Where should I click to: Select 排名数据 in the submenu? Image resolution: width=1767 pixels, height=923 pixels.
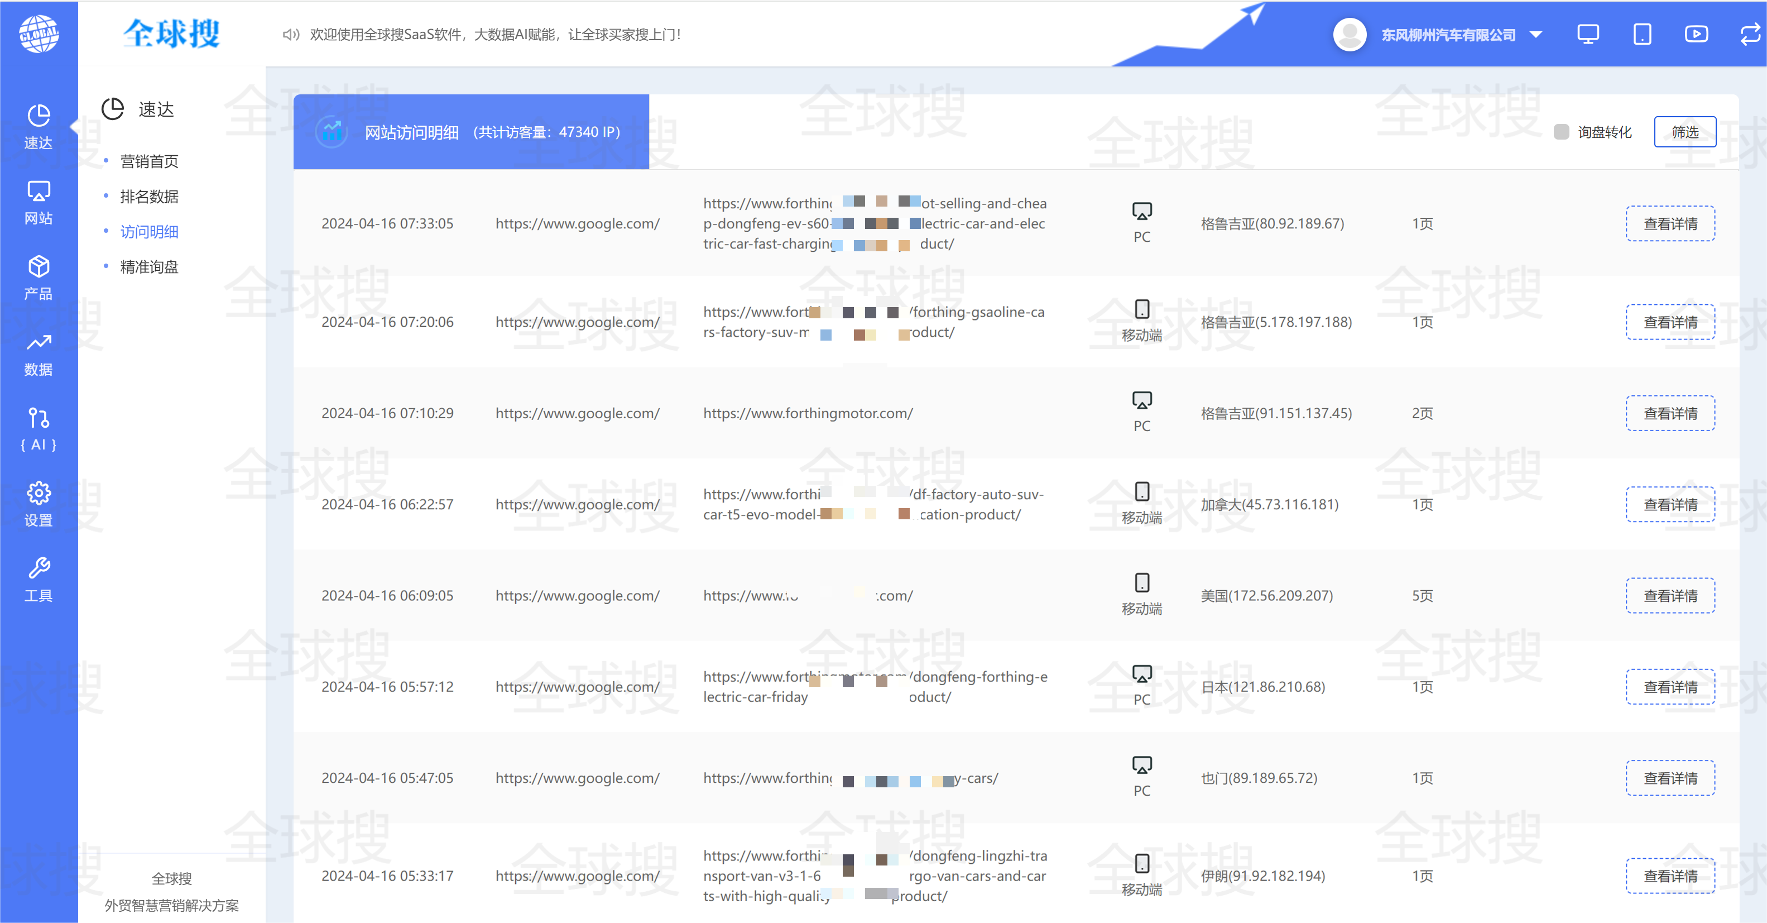click(149, 196)
